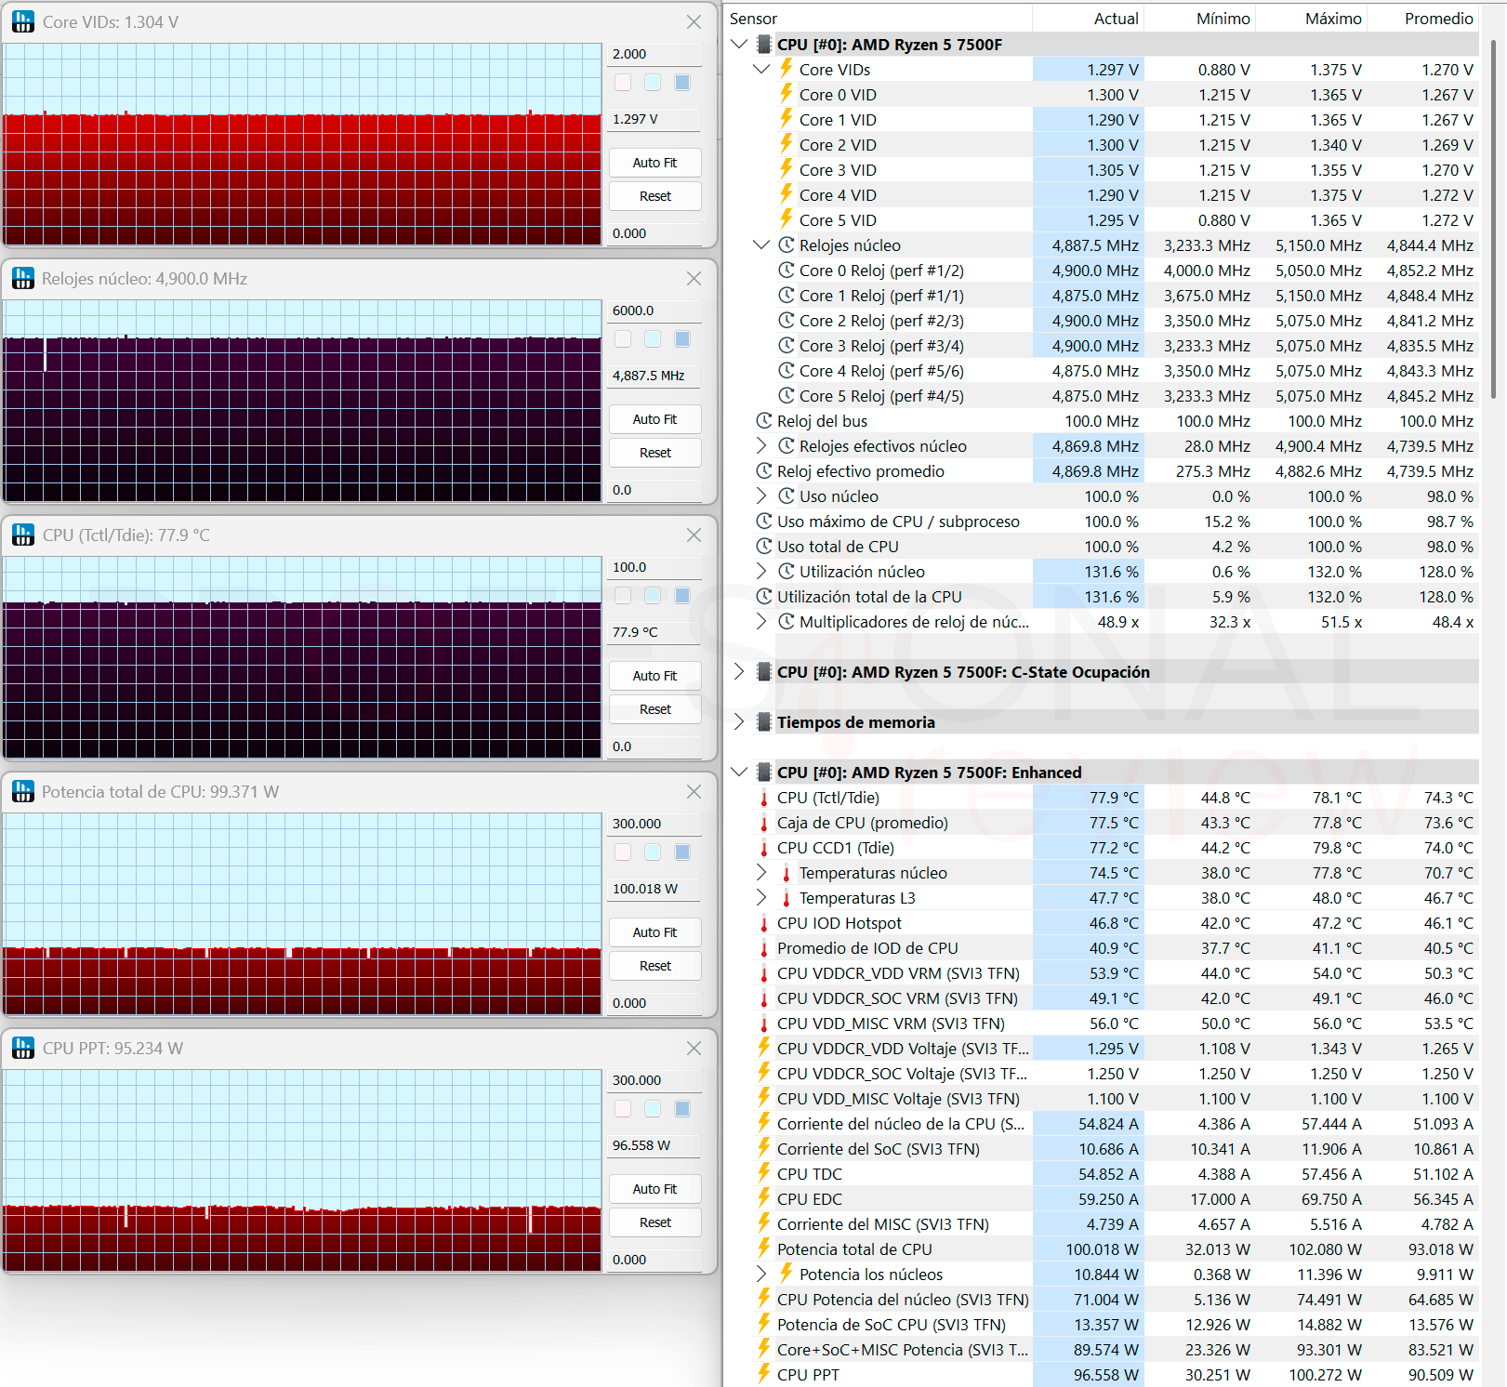This screenshot has height=1387, width=1507.
Task: Click clock icon beside Reloj del bus
Action: pyautogui.click(x=764, y=420)
